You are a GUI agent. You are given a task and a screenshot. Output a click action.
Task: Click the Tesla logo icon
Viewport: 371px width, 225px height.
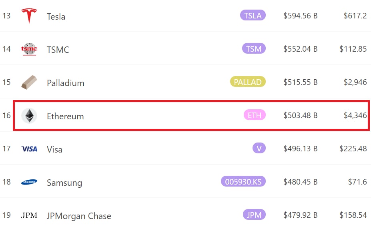[x=29, y=16]
